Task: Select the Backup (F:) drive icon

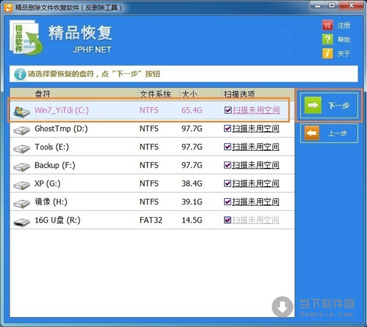Action: (x=21, y=167)
